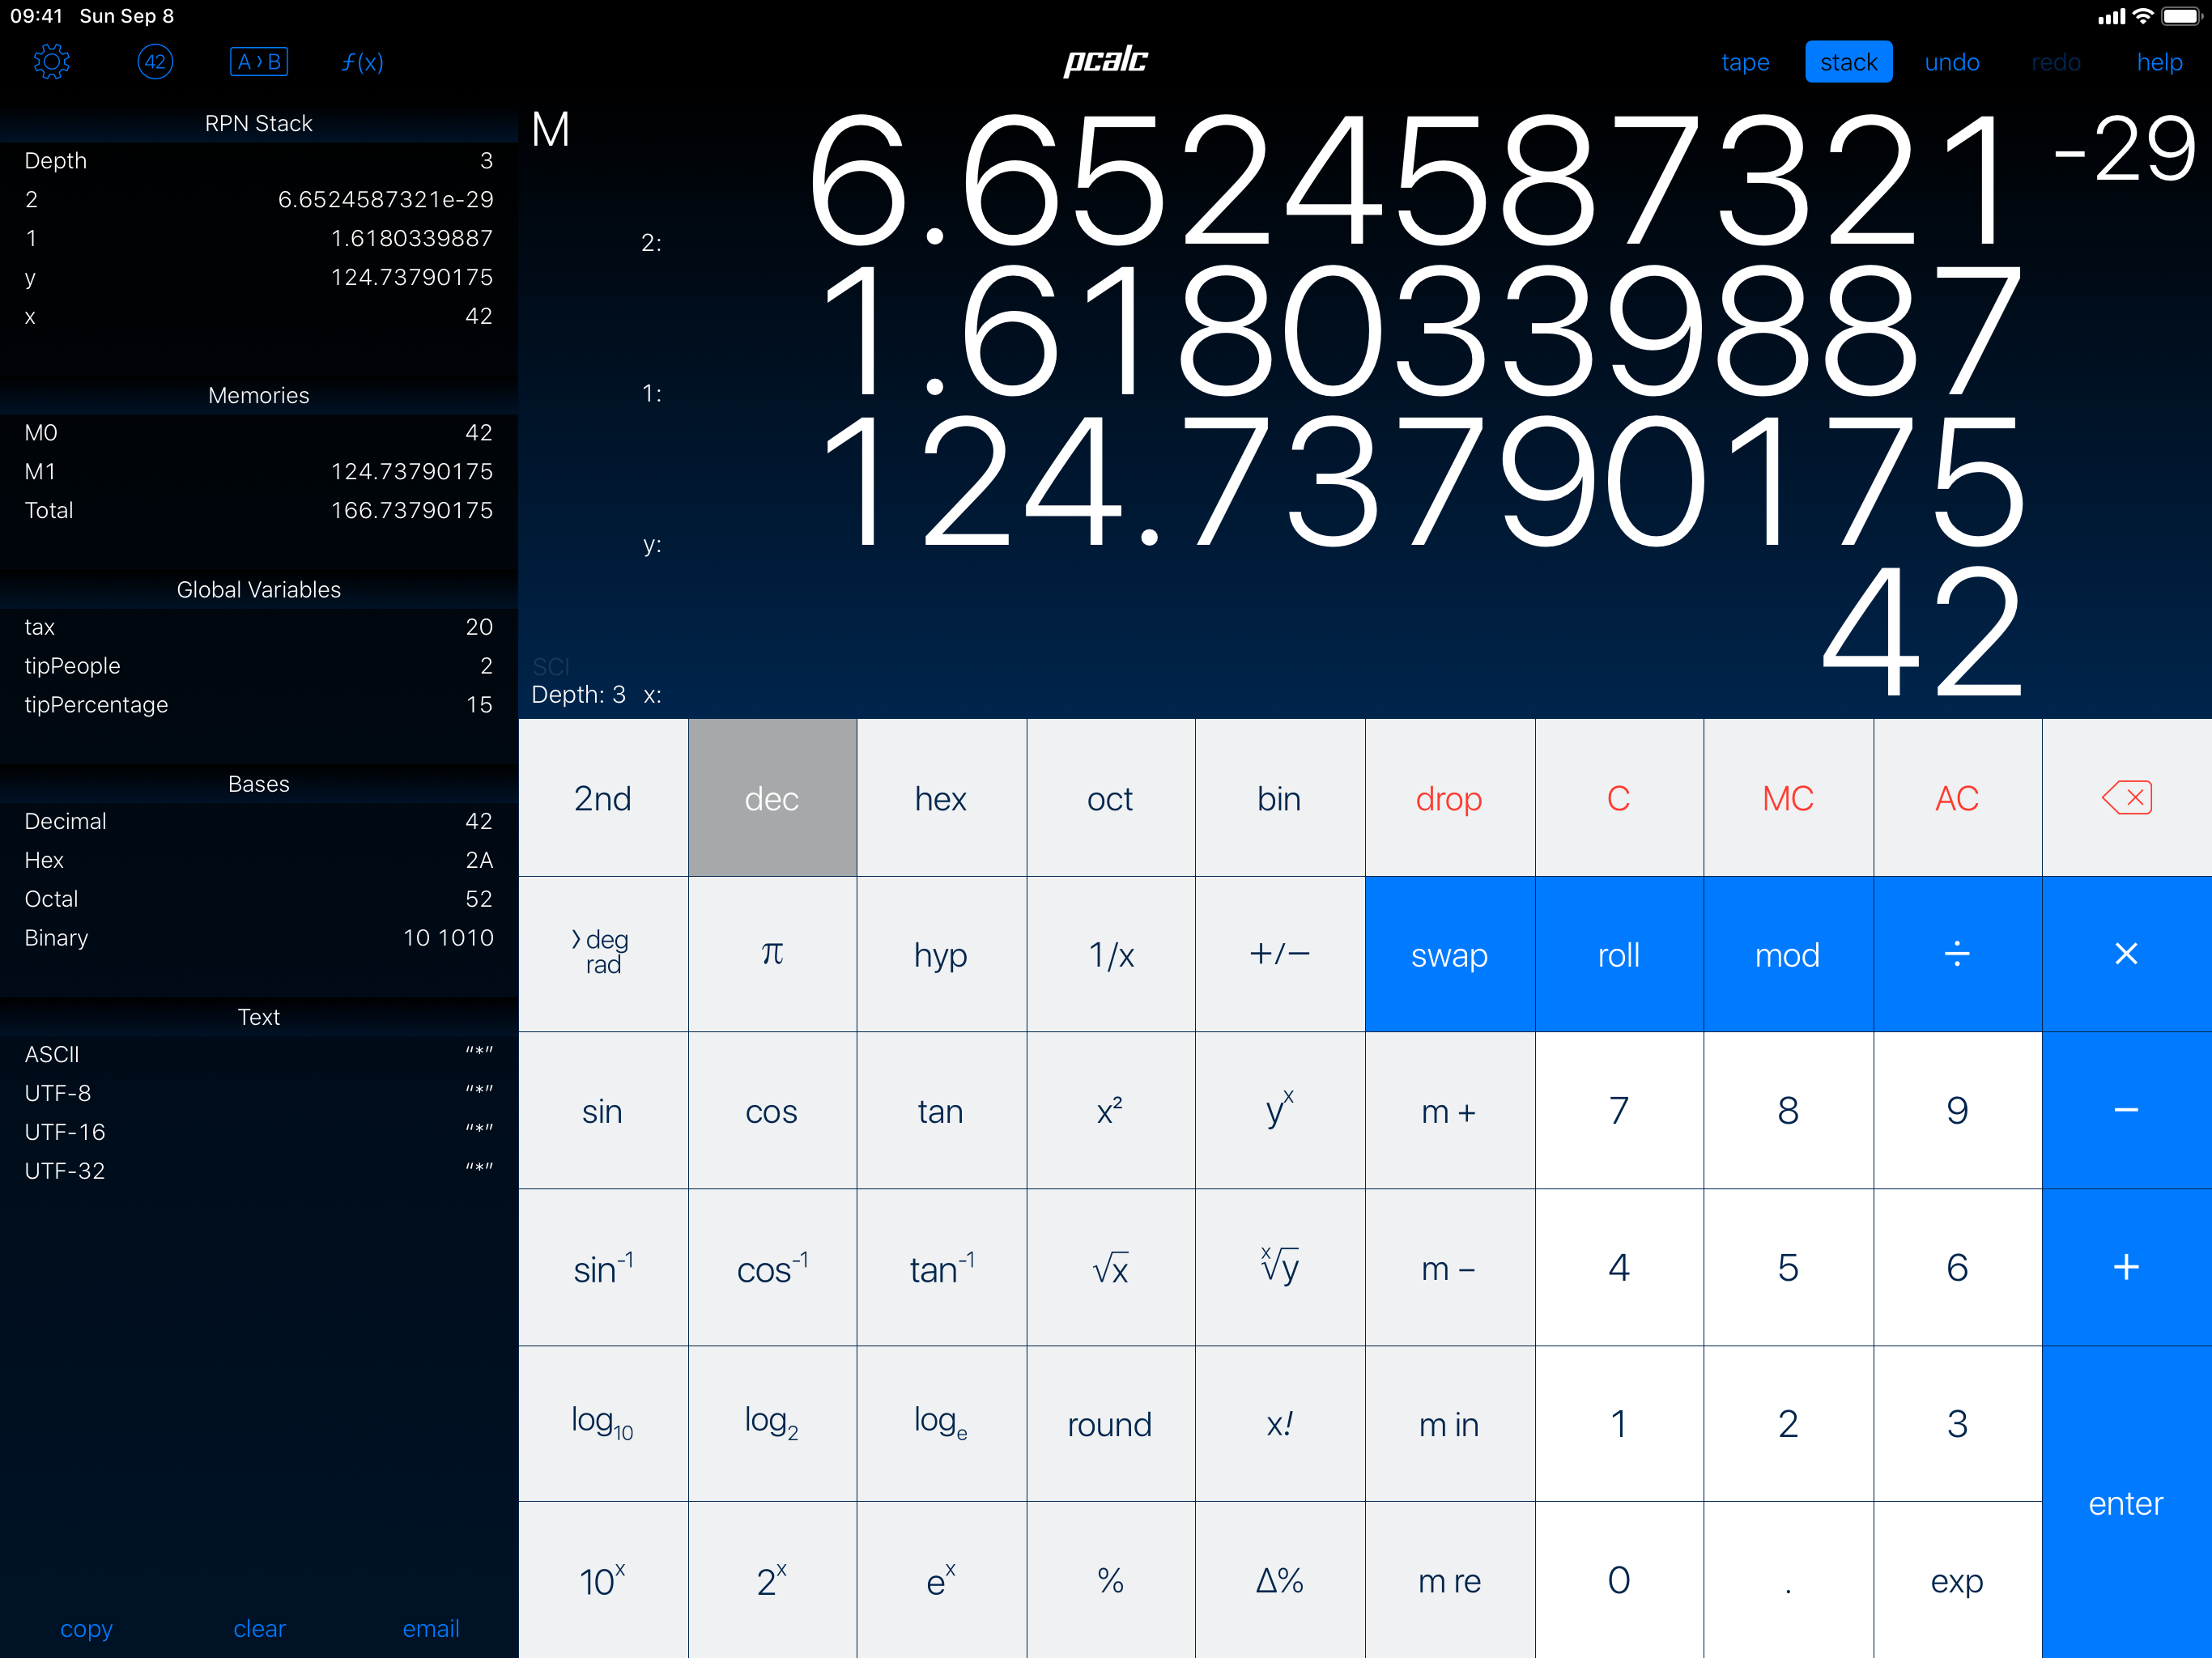Switch to the tape view
The width and height of the screenshot is (2212, 1658).
(x=1744, y=62)
